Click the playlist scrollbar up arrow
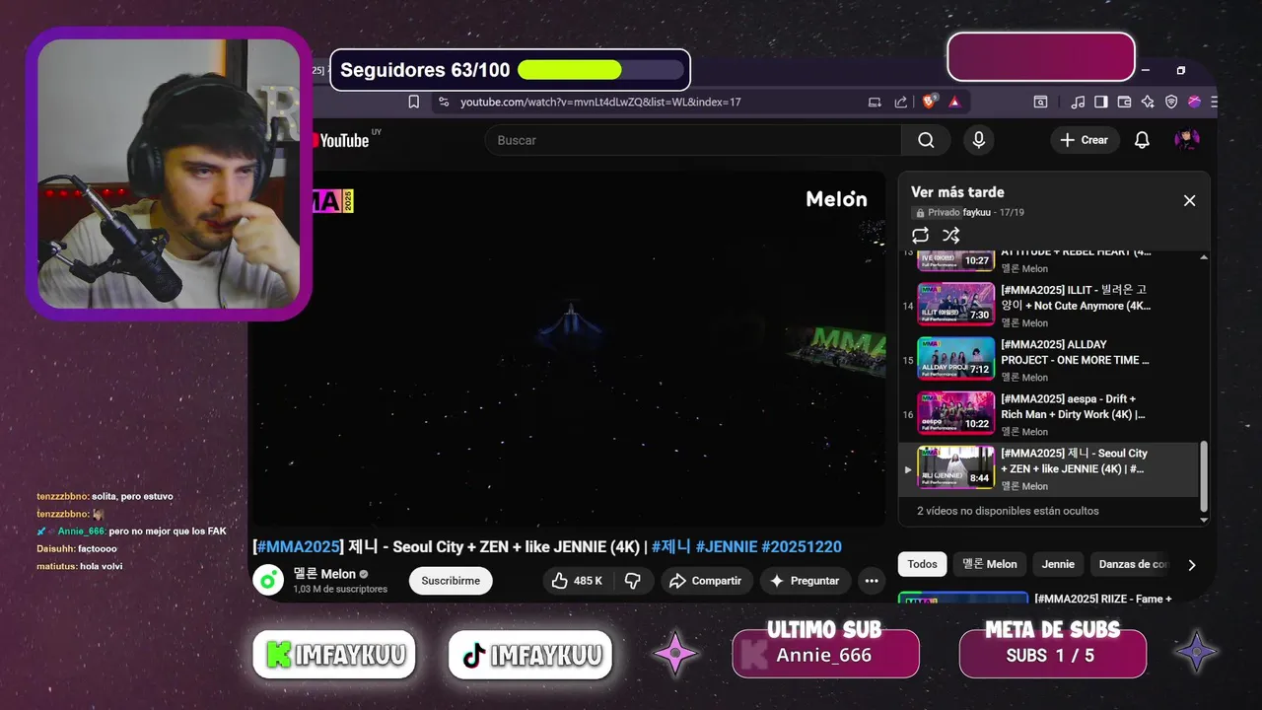The image size is (1262, 710). pyautogui.click(x=1203, y=257)
